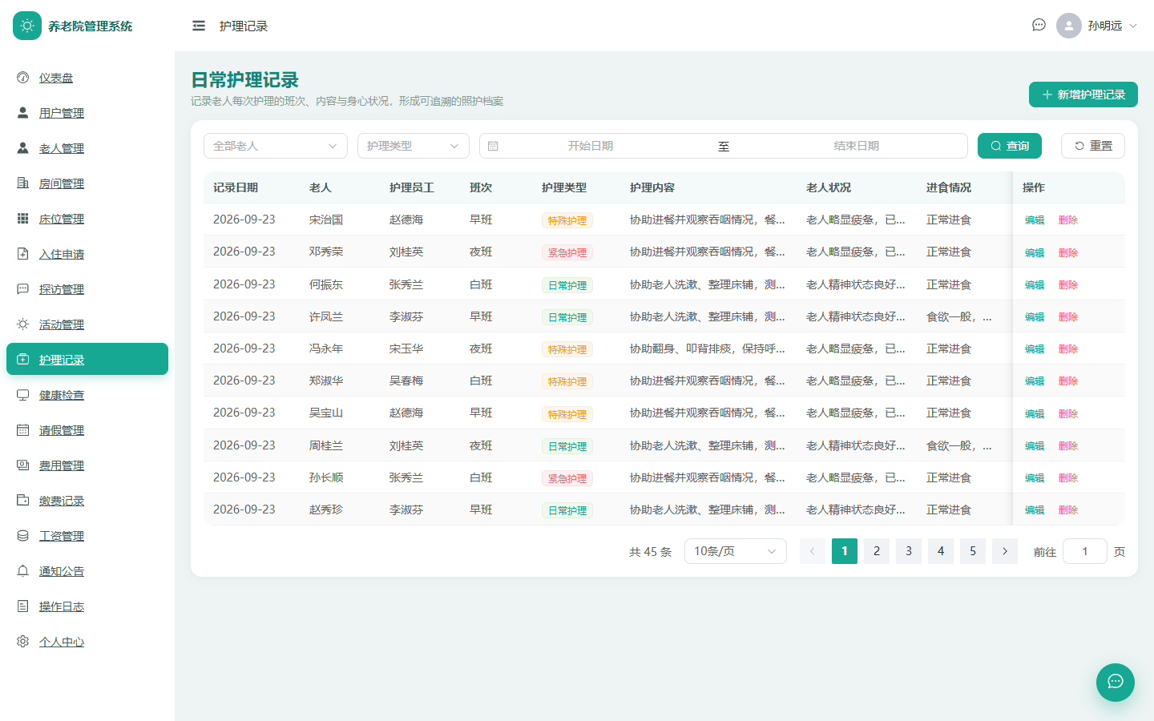The height and width of the screenshot is (721, 1154).
Task: Click the 养老院管理系统 logo icon
Action: pyautogui.click(x=27, y=26)
